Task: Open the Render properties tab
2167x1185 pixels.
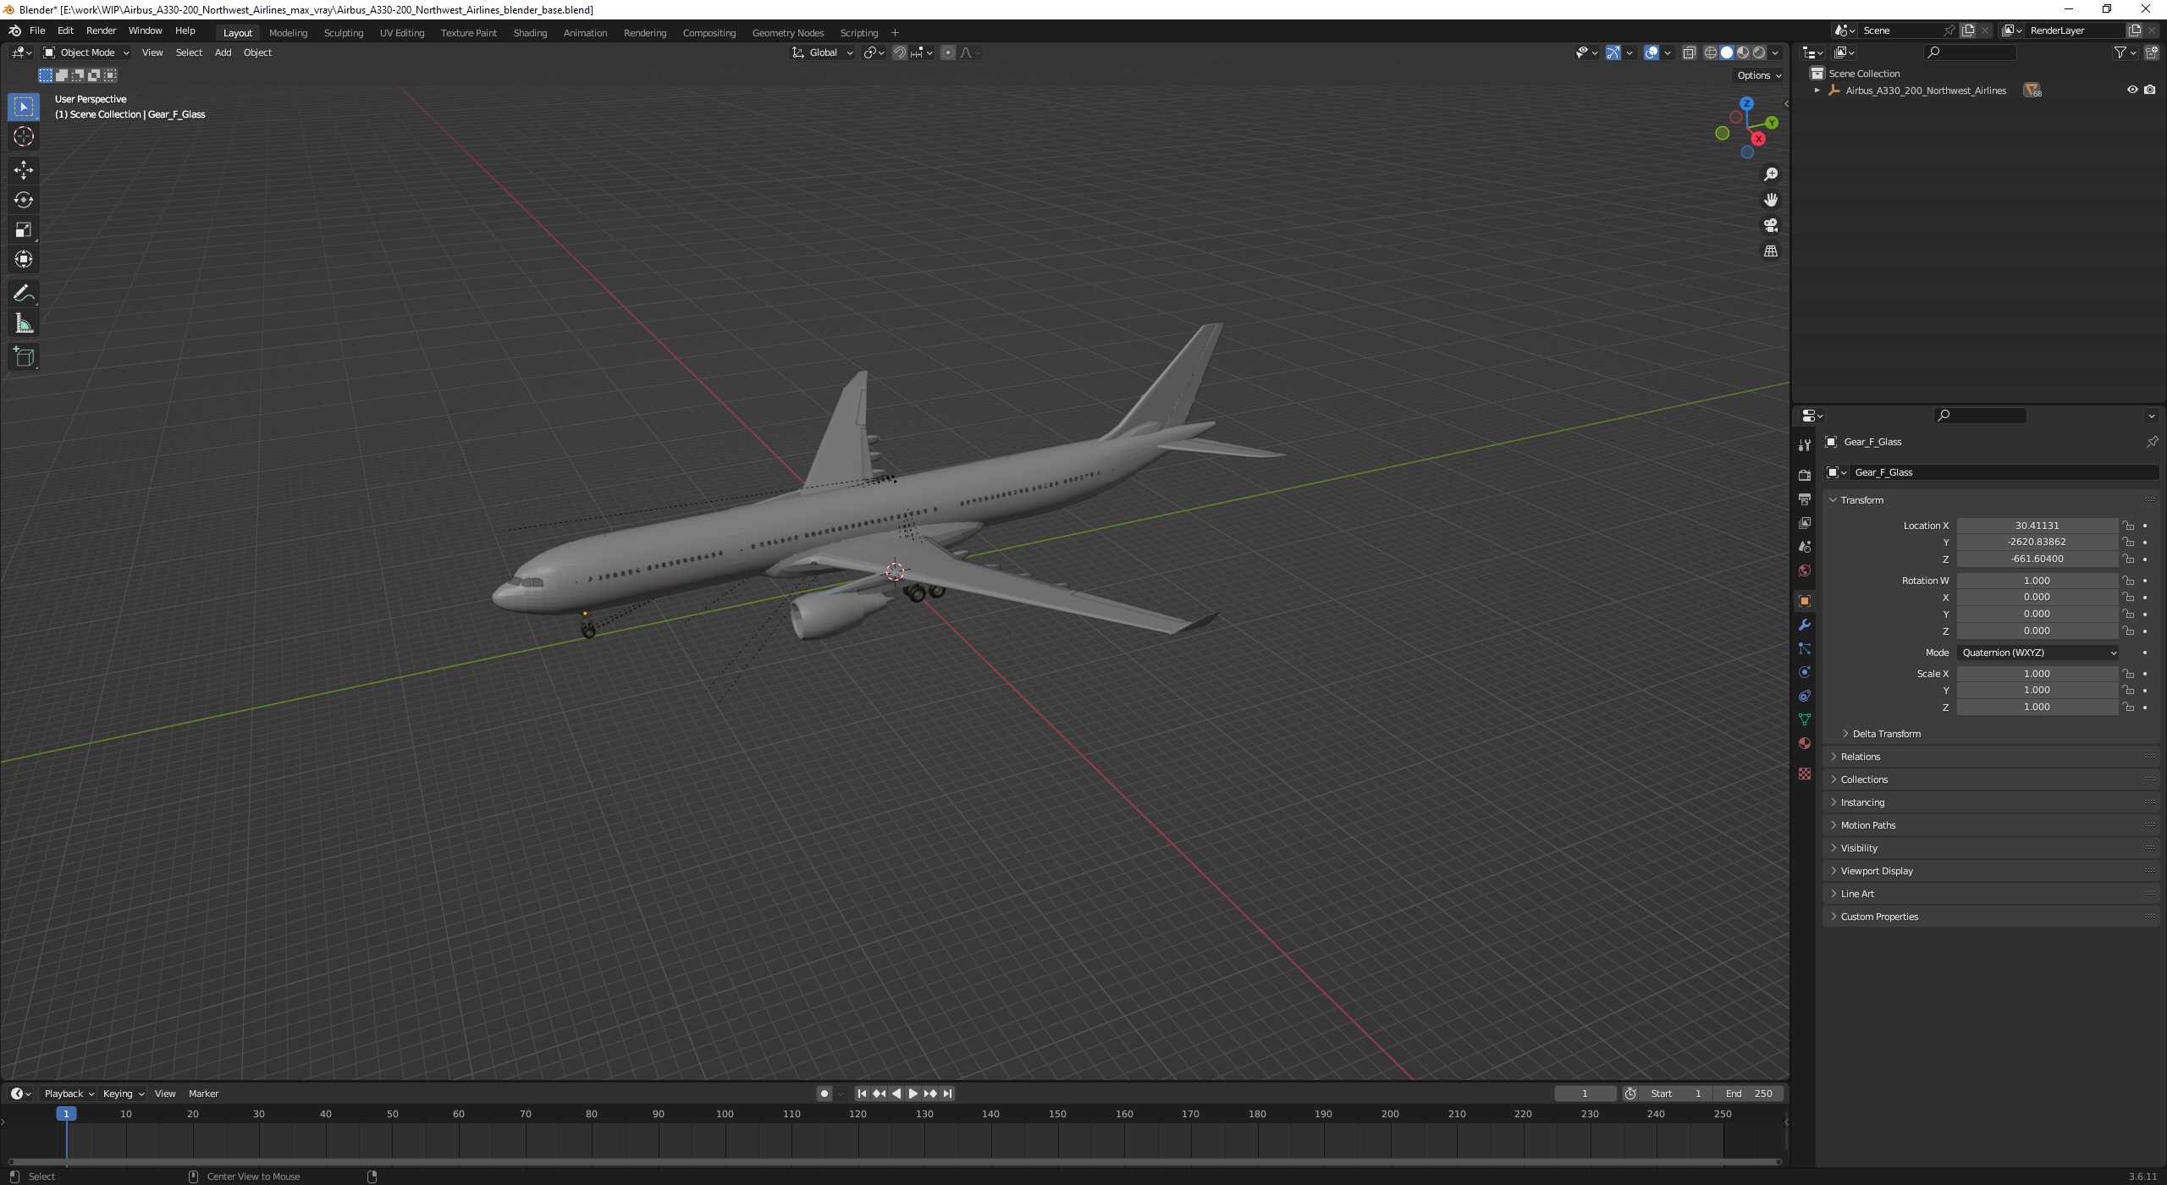Action: (x=1805, y=475)
